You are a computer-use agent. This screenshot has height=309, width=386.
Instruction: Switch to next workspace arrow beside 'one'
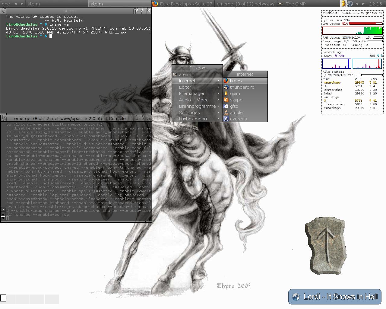pyautogui.click(x=22, y=4)
